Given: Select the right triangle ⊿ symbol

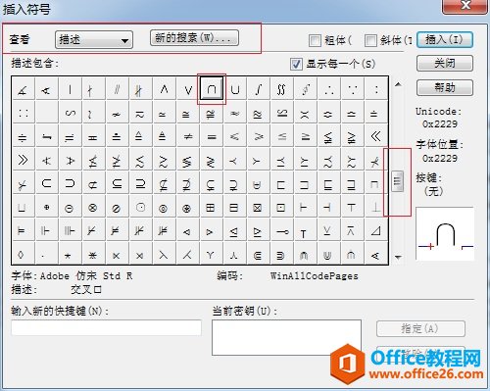Looking at the screenshot, I should click(376, 230).
